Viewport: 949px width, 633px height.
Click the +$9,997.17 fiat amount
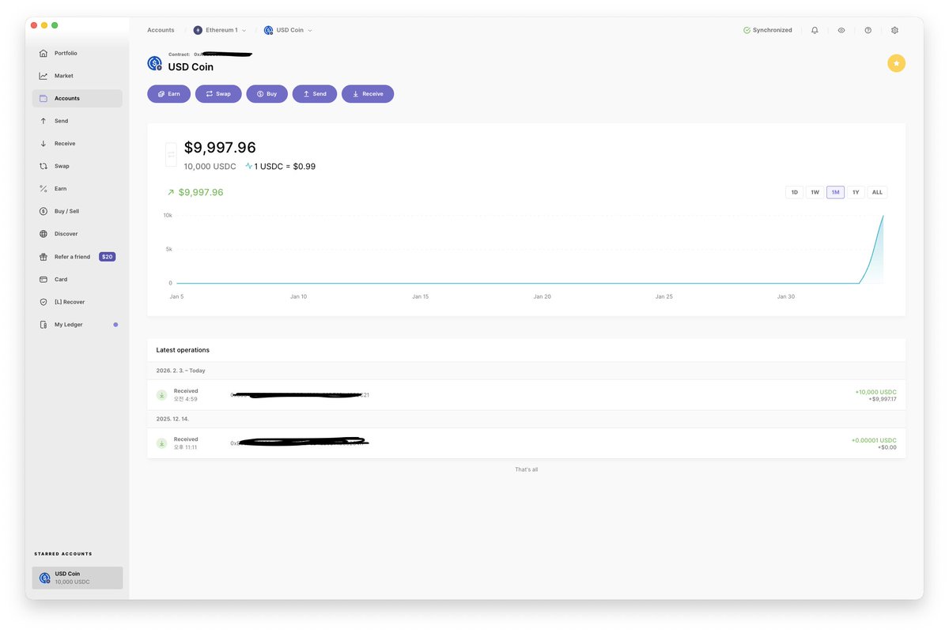883,399
